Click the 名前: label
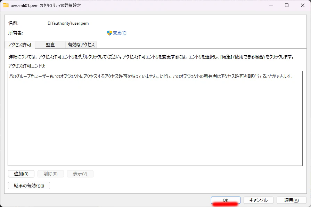The image size is (311, 207). (x=13, y=23)
